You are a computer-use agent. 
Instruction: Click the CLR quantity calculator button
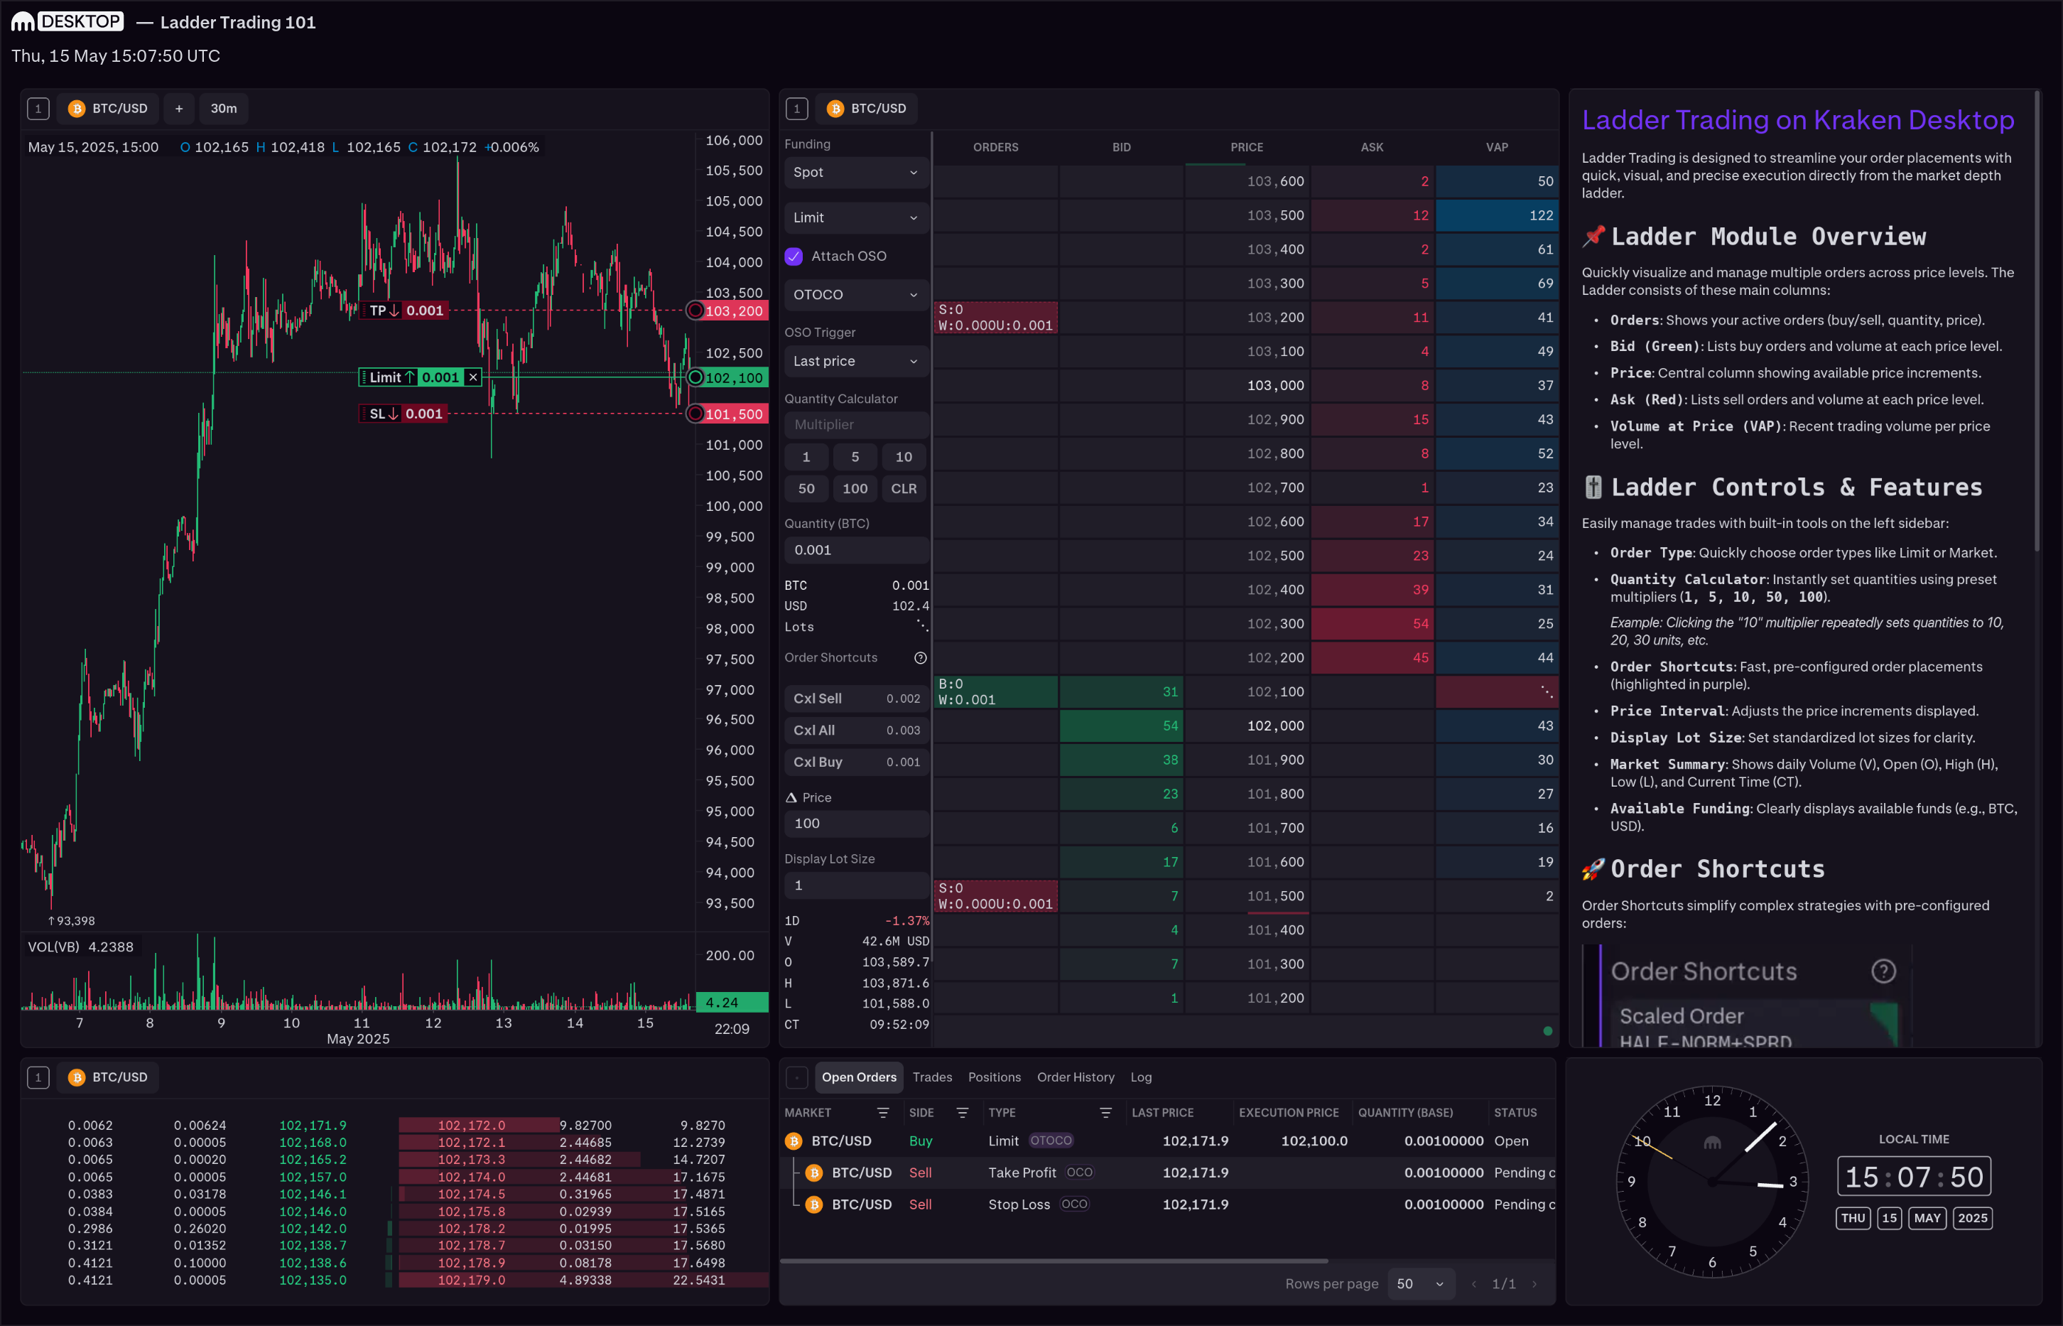point(904,488)
